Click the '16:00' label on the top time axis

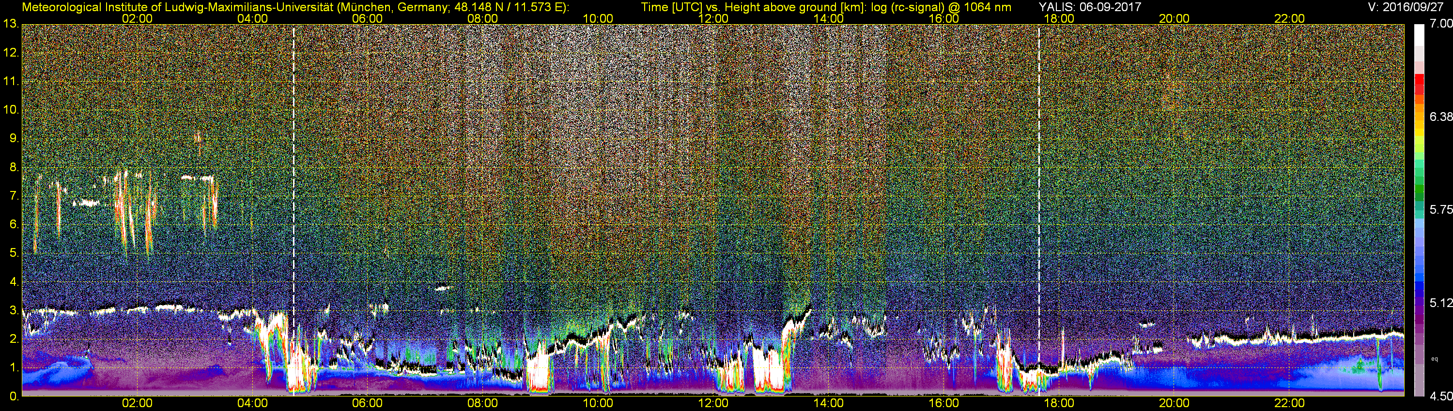pos(943,18)
